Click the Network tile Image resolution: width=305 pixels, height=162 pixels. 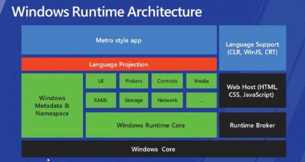point(167,100)
